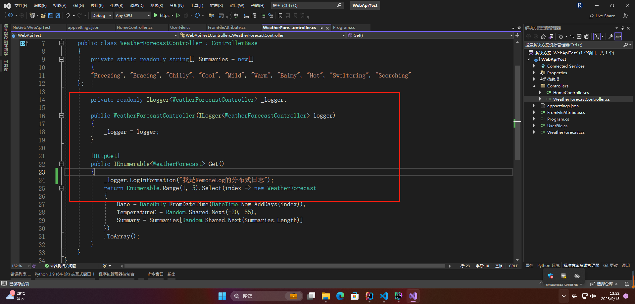This screenshot has width=635, height=304.
Task: Click Live Share button
Action: [602, 16]
